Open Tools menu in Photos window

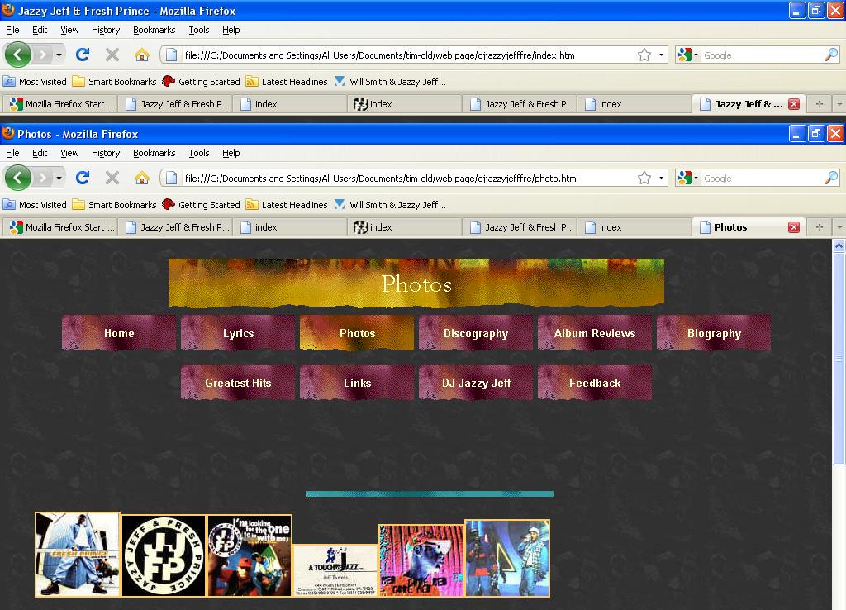[199, 153]
